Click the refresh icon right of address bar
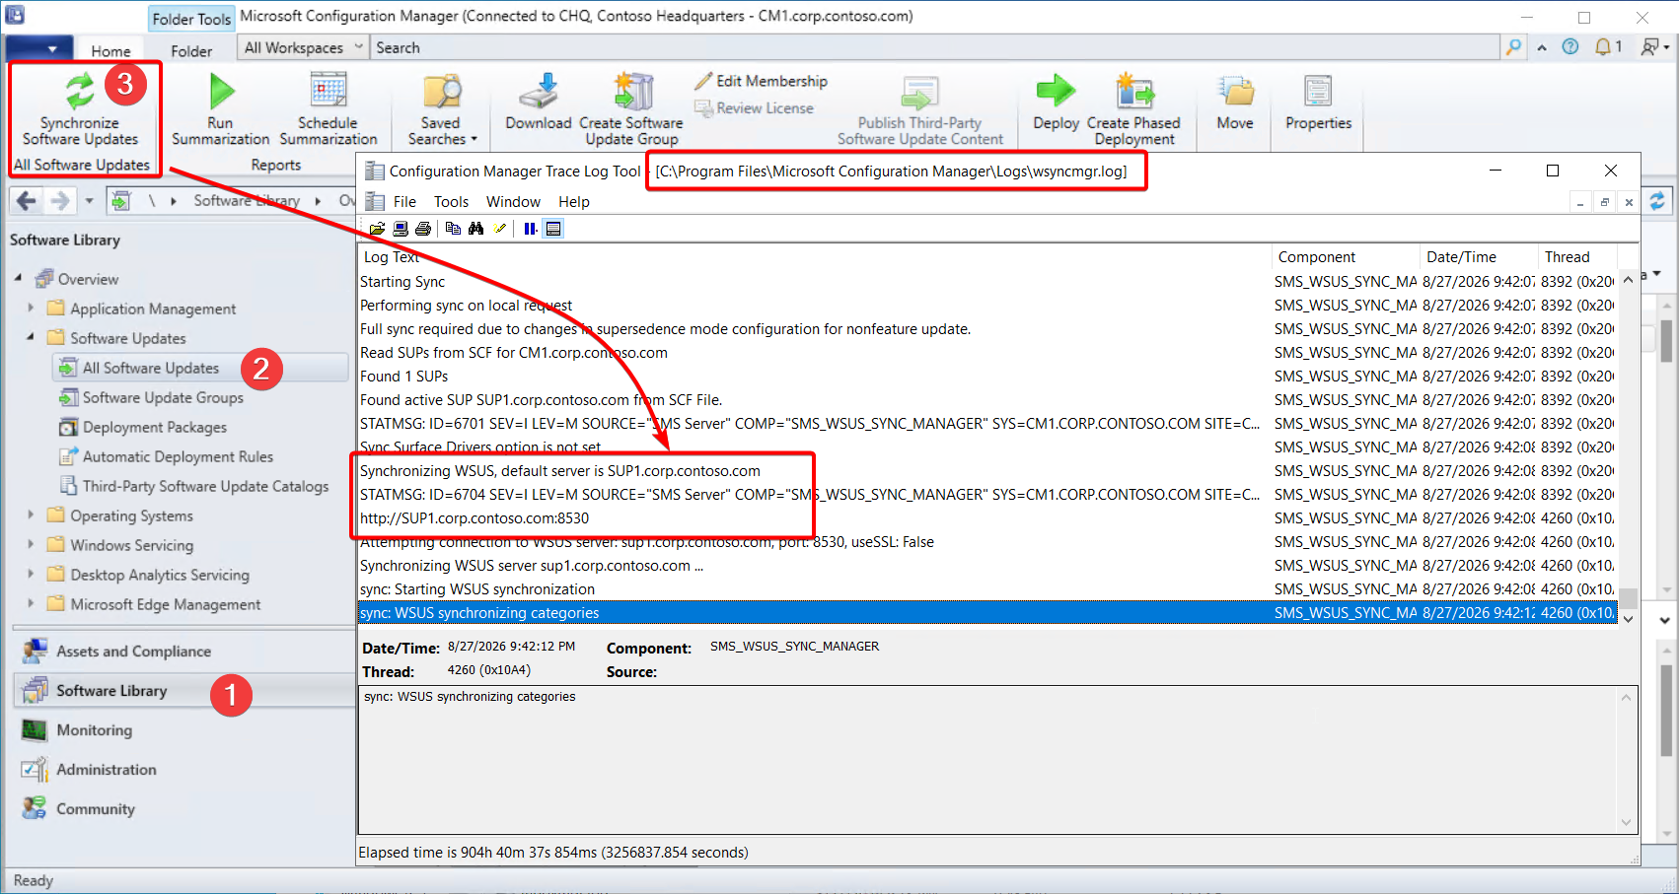 [1657, 201]
